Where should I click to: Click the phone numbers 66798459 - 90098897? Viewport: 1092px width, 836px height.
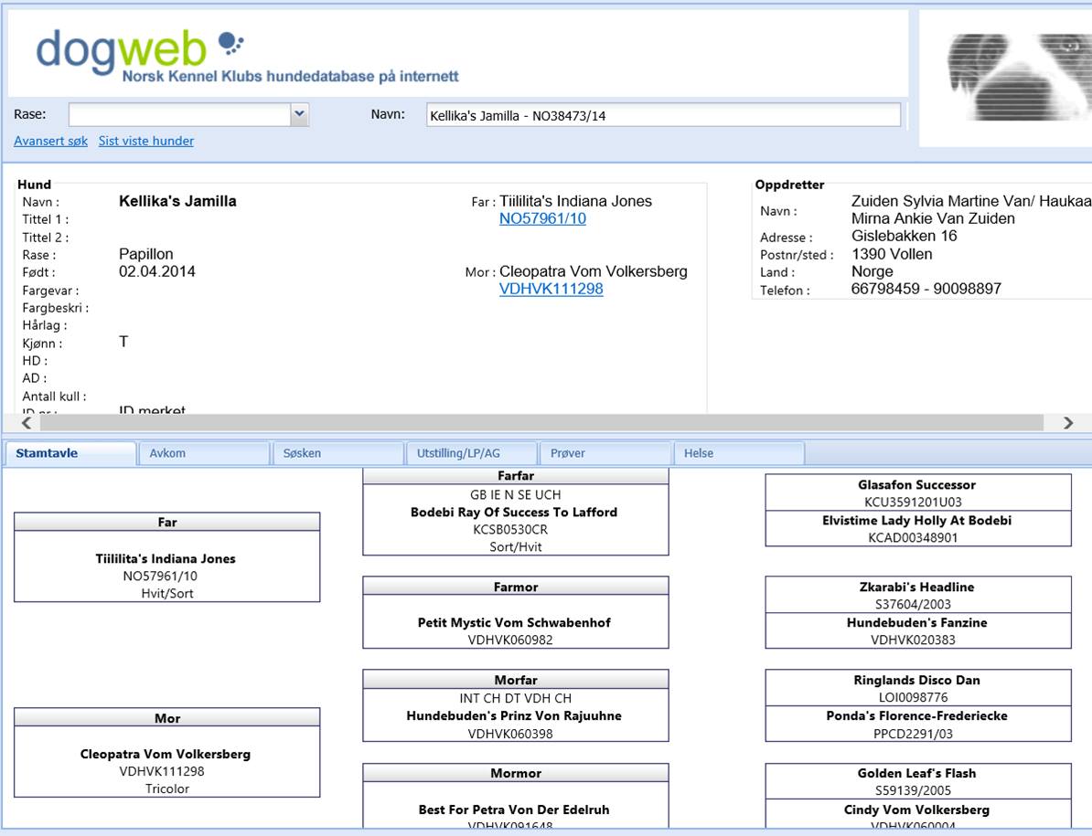(x=926, y=289)
